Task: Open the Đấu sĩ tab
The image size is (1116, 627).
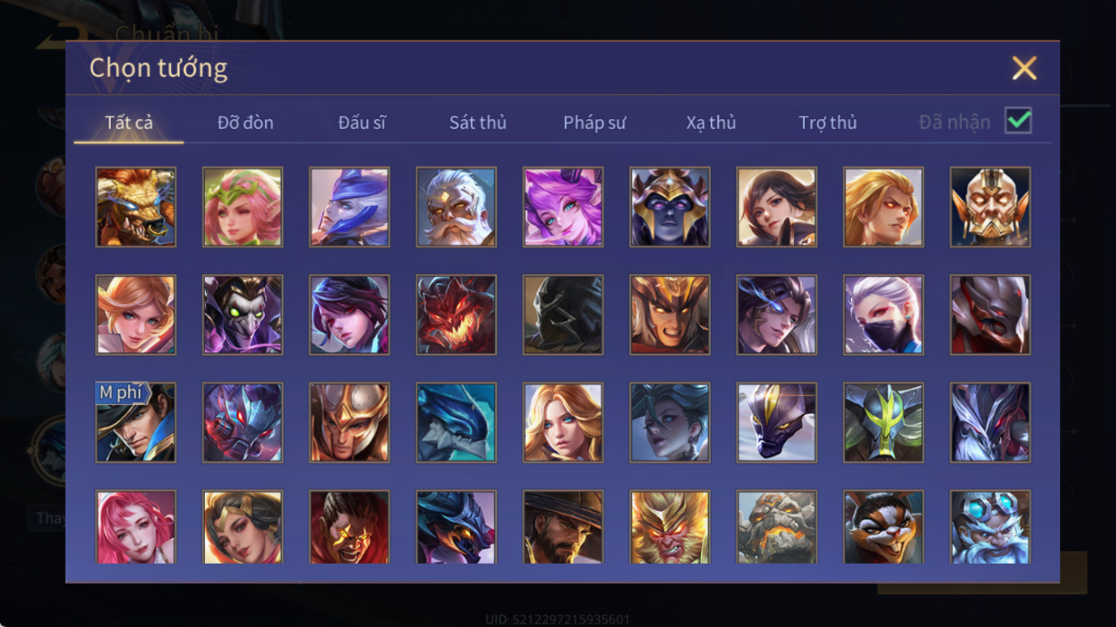Action: (x=362, y=122)
